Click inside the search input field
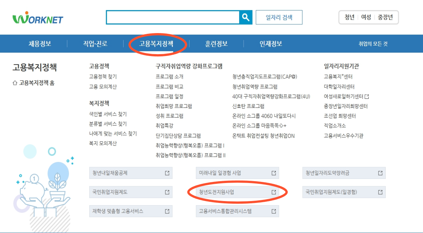This screenshot has height=233, width=423. (x=173, y=17)
